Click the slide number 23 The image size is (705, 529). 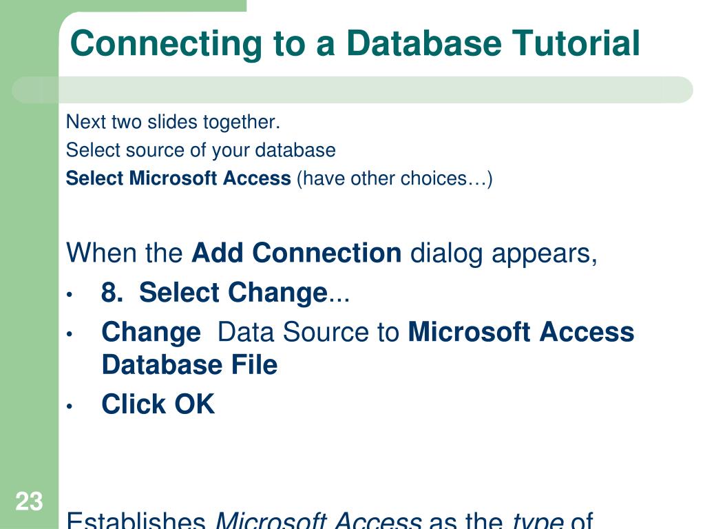click(x=29, y=501)
